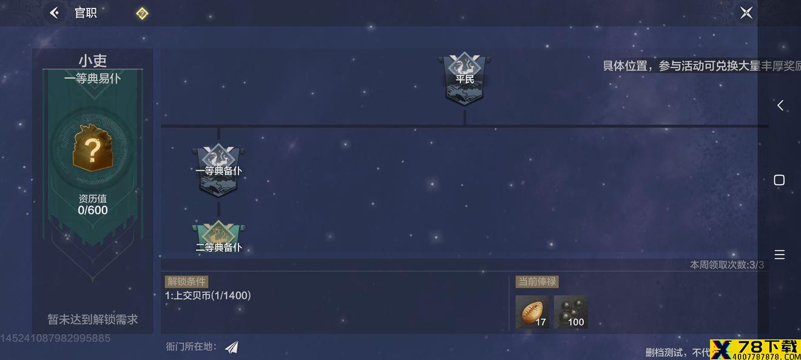Tap the Android back chevron
The image size is (801, 360).
(x=780, y=105)
